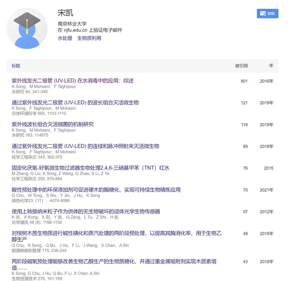288x281 pixels.
Task: Open 波长组合灭活微生物 paper title
Action: [x=75, y=102]
